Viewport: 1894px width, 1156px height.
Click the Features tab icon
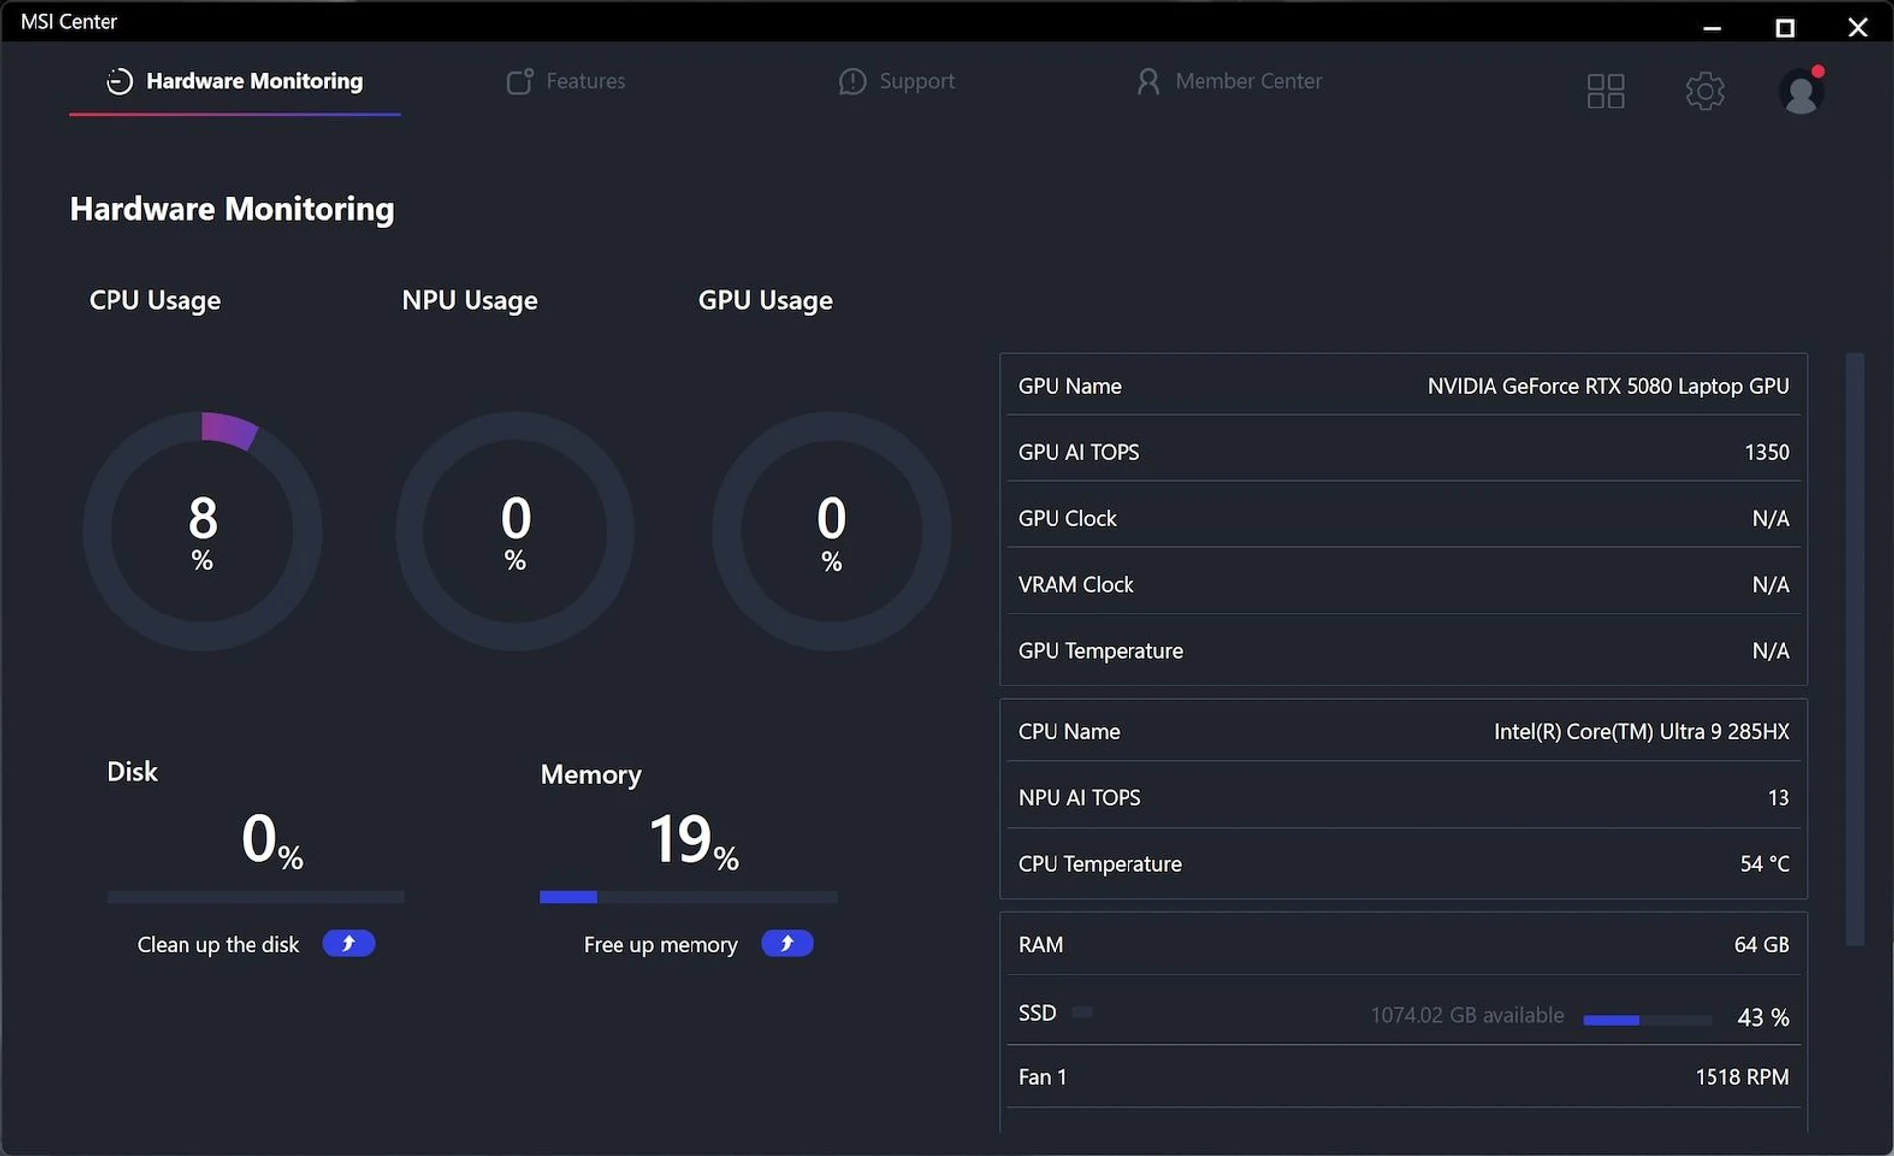(520, 81)
